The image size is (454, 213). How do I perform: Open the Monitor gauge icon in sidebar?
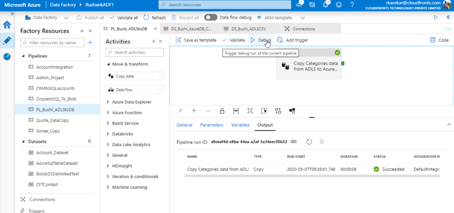[7, 57]
